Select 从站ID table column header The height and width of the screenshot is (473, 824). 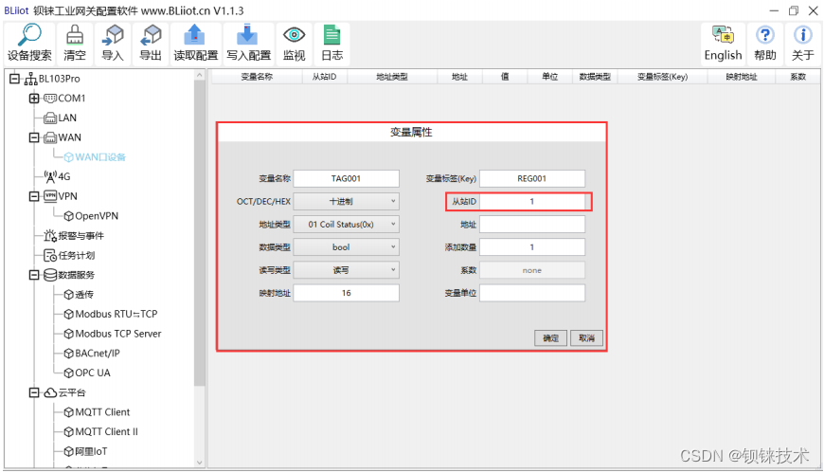tap(324, 77)
